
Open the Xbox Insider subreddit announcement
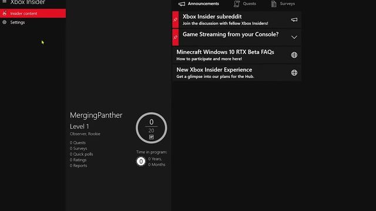pos(237,19)
